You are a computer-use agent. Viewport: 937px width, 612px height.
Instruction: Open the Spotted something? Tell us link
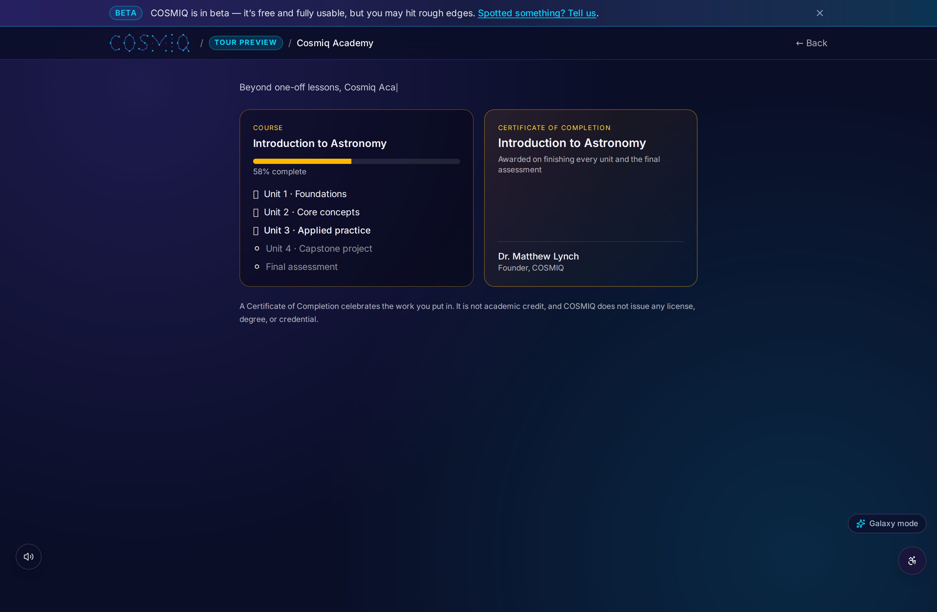[x=536, y=13]
